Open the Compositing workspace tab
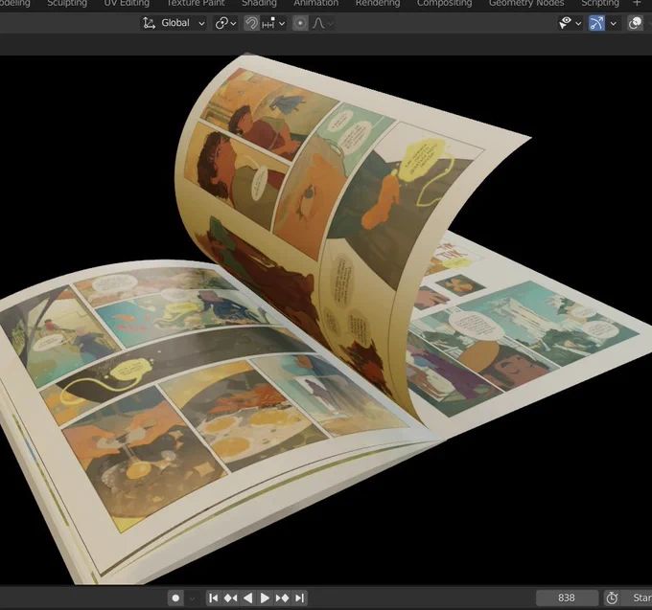Image resolution: width=652 pixels, height=610 pixels. click(x=444, y=3)
